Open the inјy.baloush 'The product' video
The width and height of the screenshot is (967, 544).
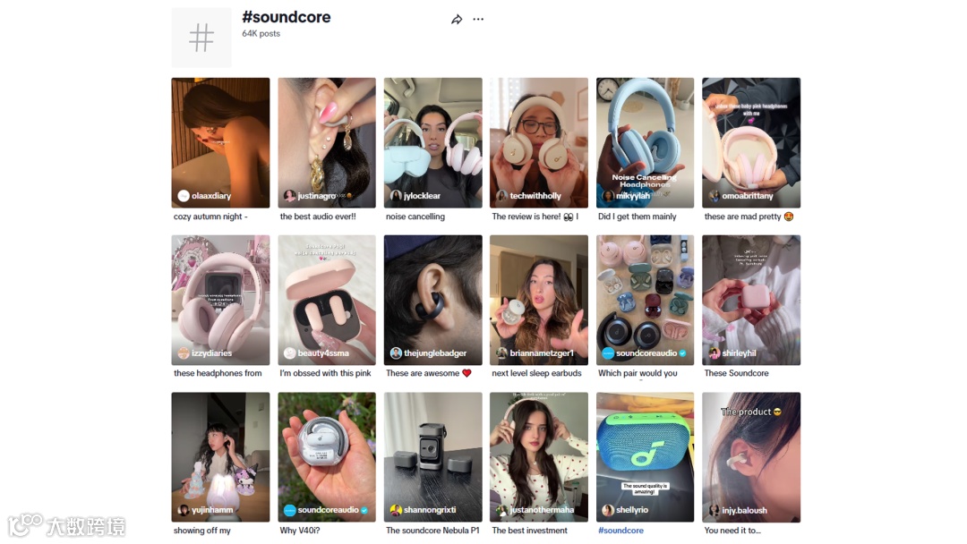[751, 457]
